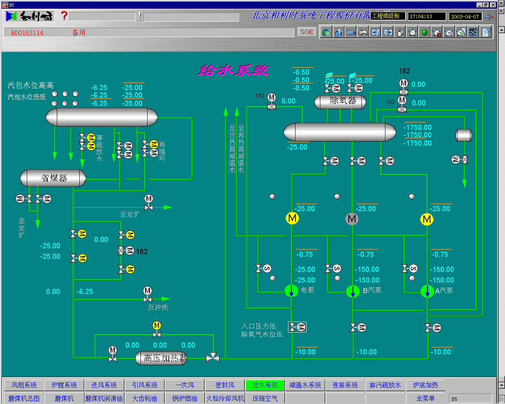The height and width of the screenshot is (404, 505).
Task: Click the plain alarm clock toolbar icon
Action: coord(412,33)
